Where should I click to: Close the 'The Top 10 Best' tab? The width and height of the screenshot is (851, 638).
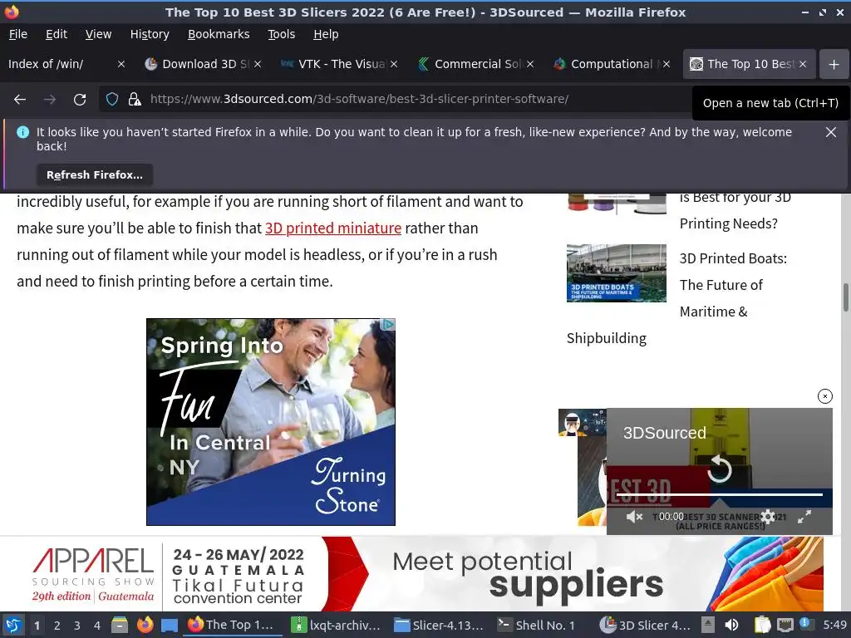point(803,64)
